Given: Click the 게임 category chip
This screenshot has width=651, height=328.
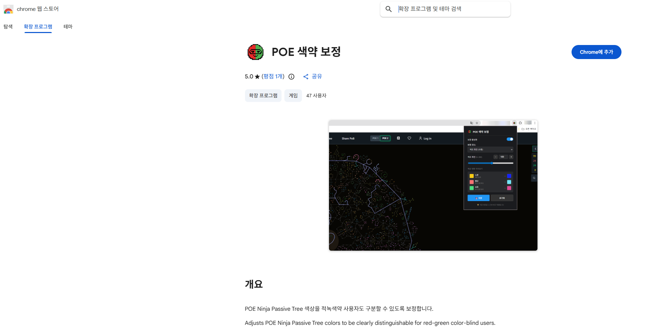Looking at the screenshot, I should [x=293, y=96].
